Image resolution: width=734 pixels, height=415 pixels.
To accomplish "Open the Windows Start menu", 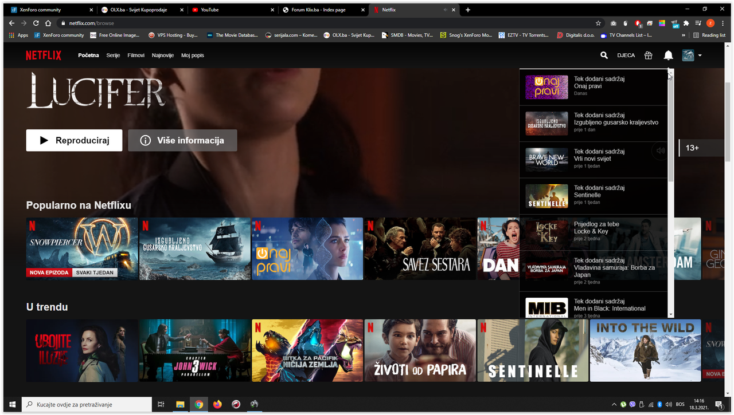I will [11, 405].
